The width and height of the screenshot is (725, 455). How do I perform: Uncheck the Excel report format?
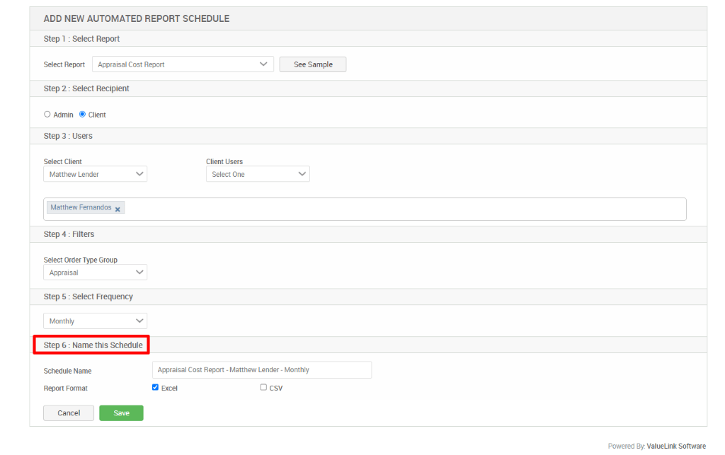[155, 387]
